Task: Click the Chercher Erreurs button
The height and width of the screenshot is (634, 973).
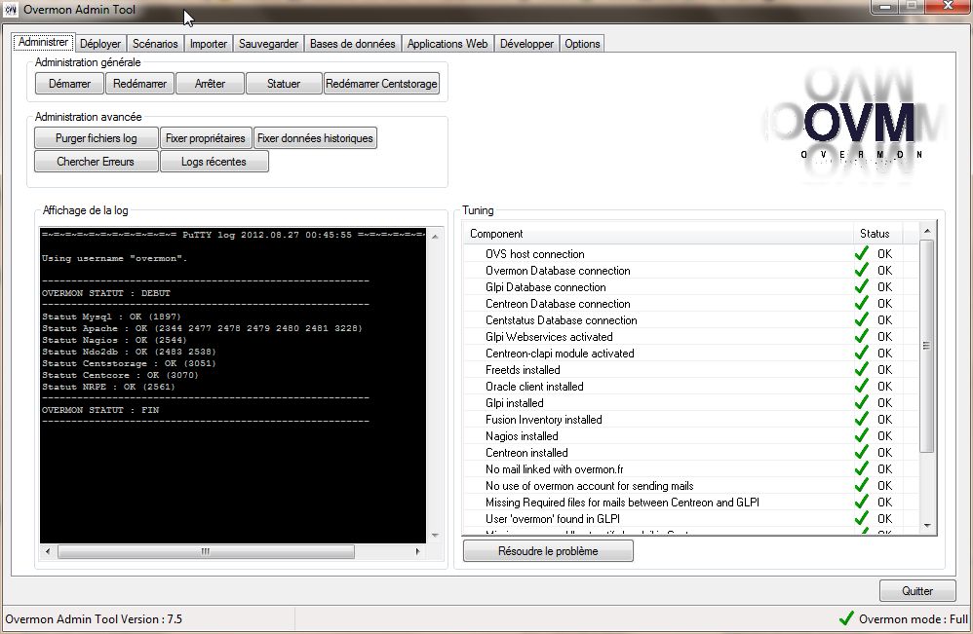Action: (x=96, y=162)
